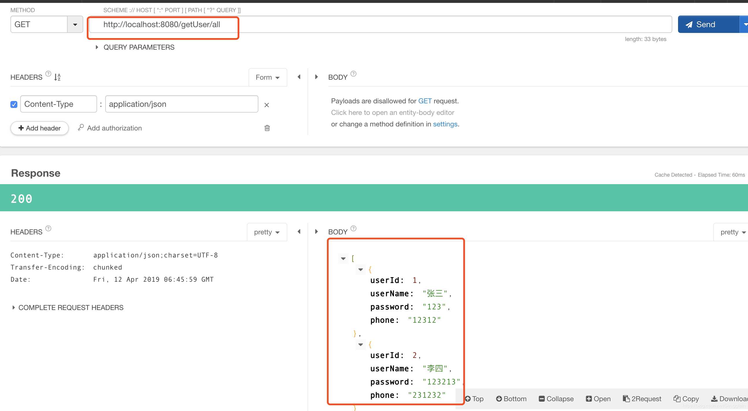The width and height of the screenshot is (748, 411).
Task: Click the length: 33 bytes label
Action: [645, 39]
